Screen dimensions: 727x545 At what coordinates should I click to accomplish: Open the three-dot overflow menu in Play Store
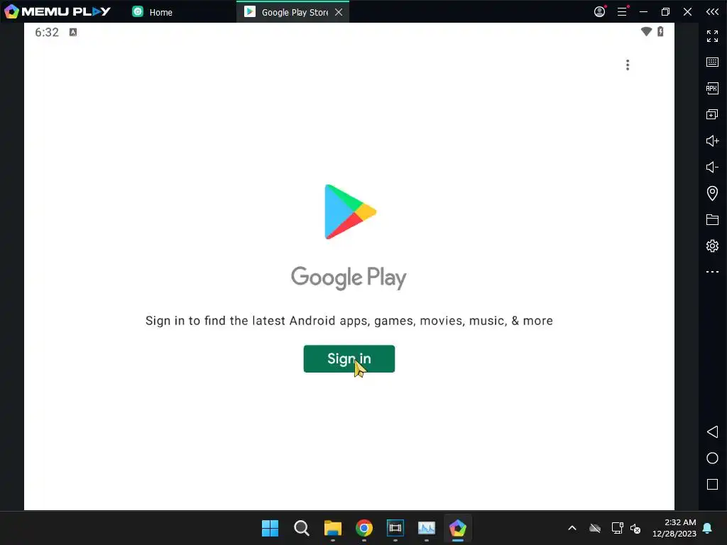tap(628, 65)
